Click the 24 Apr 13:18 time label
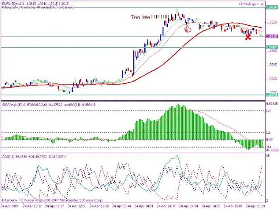The width and height of the screenshot is (279, 209). click(x=99, y=206)
